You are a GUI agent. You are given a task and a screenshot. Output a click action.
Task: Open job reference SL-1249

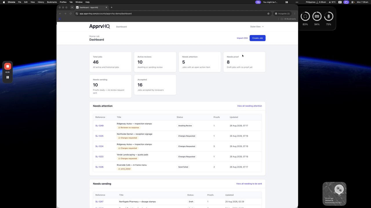tap(99, 126)
